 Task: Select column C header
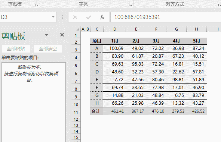(97, 29)
